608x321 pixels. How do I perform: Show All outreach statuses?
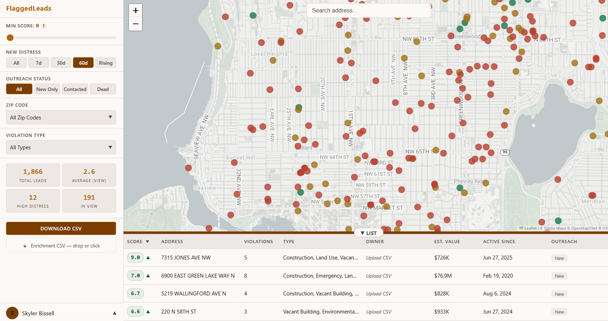pyautogui.click(x=19, y=89)
